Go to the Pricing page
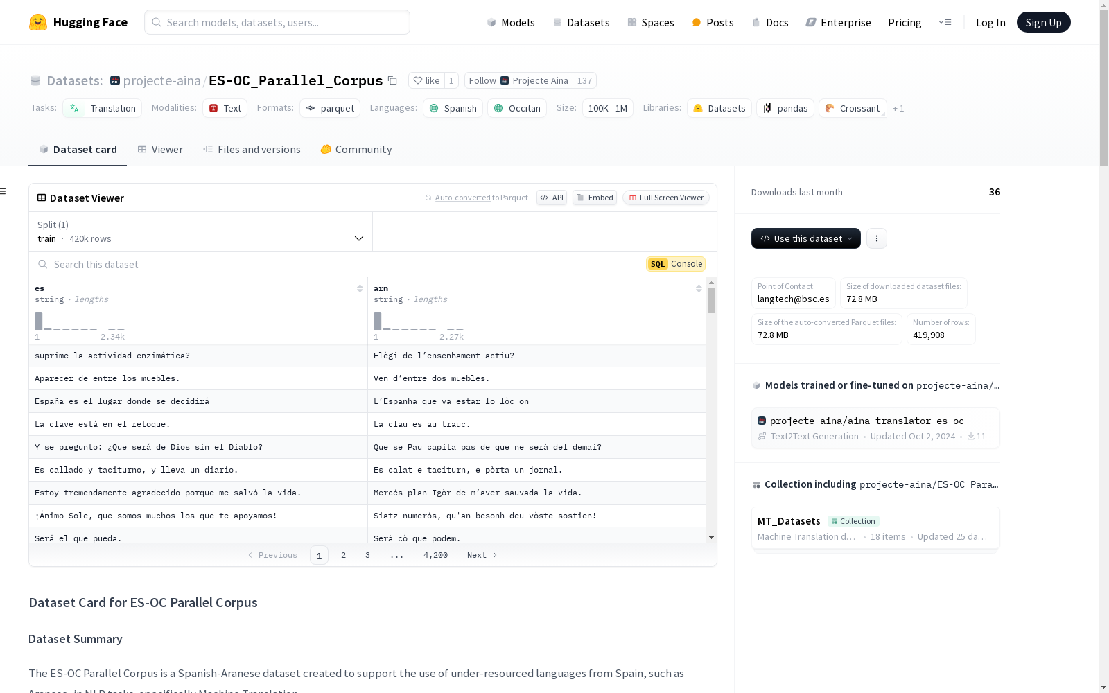This screenshot has height=693, width=1109. [x=905, y=22]
